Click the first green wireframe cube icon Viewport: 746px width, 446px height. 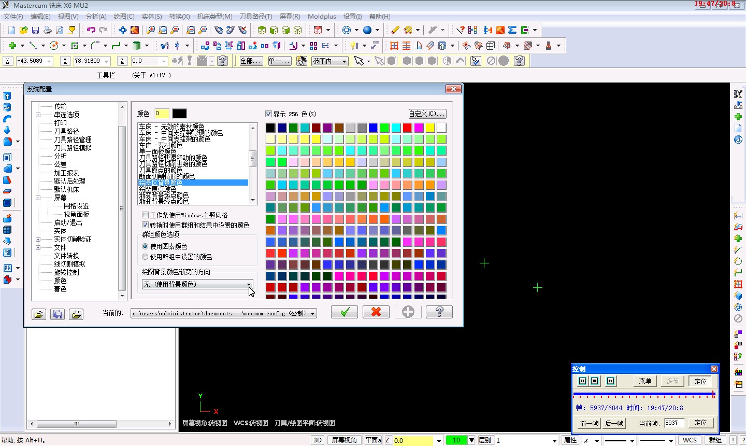262,30
